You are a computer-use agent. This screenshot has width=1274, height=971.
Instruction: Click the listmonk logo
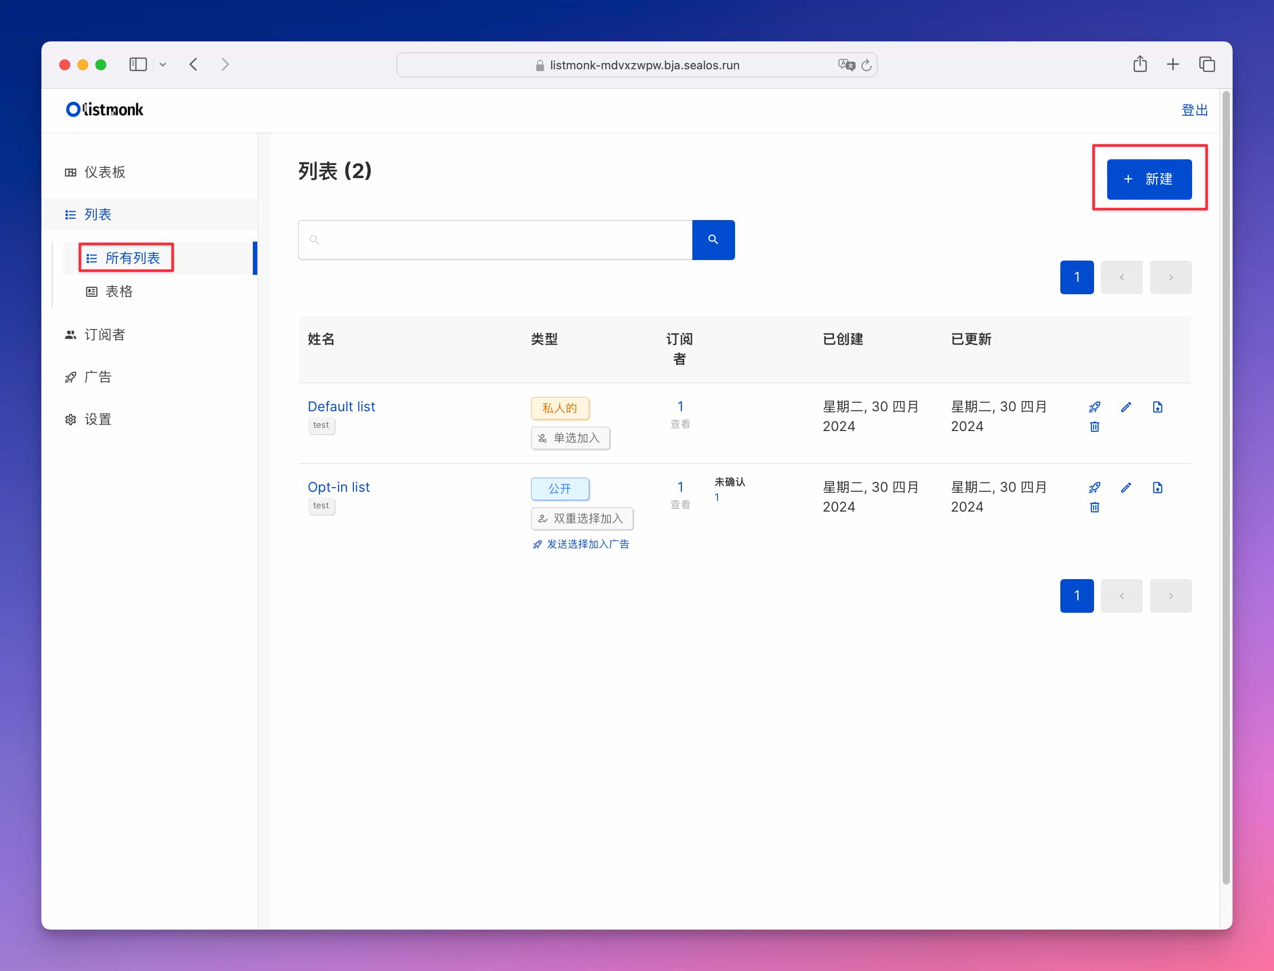(x=104, y=109)
